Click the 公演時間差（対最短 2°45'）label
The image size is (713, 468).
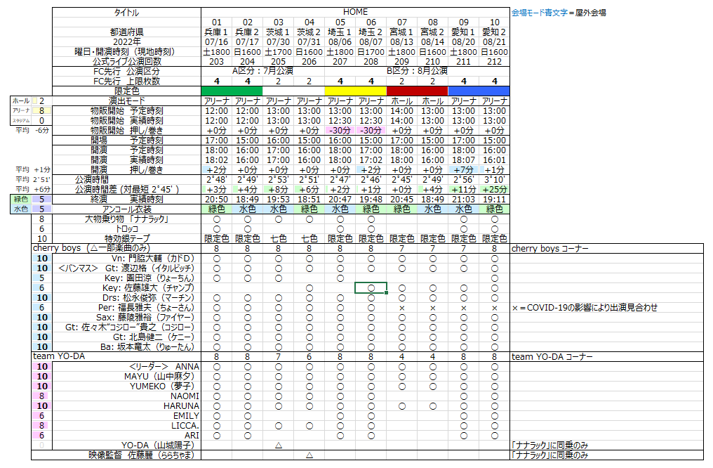point(126,190)
